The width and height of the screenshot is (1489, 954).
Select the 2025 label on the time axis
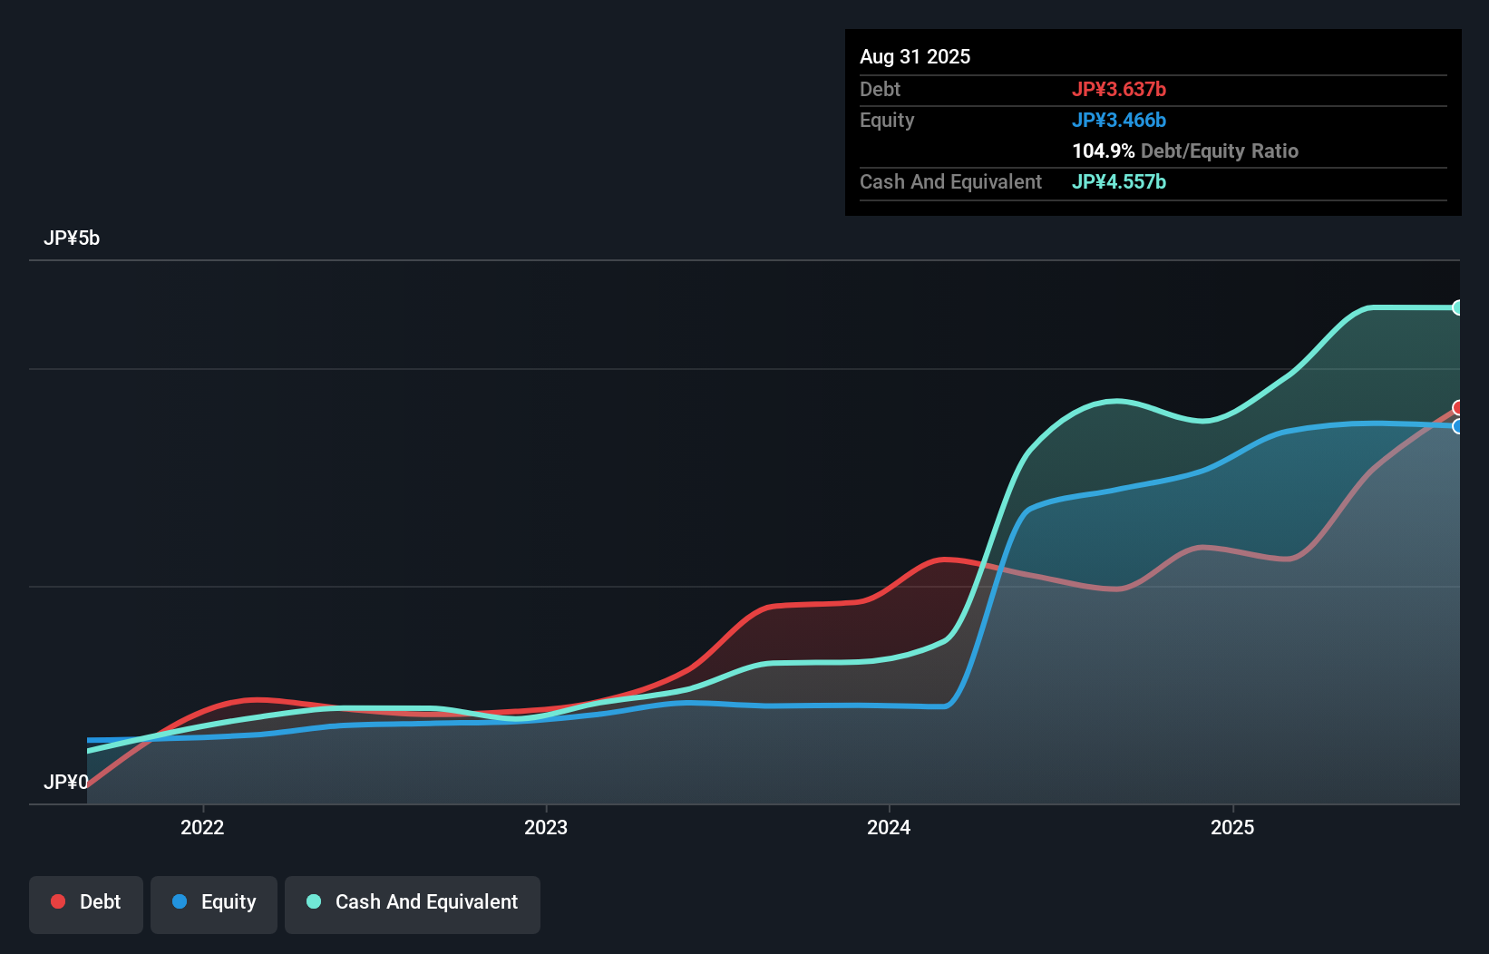click(1233, 827)
